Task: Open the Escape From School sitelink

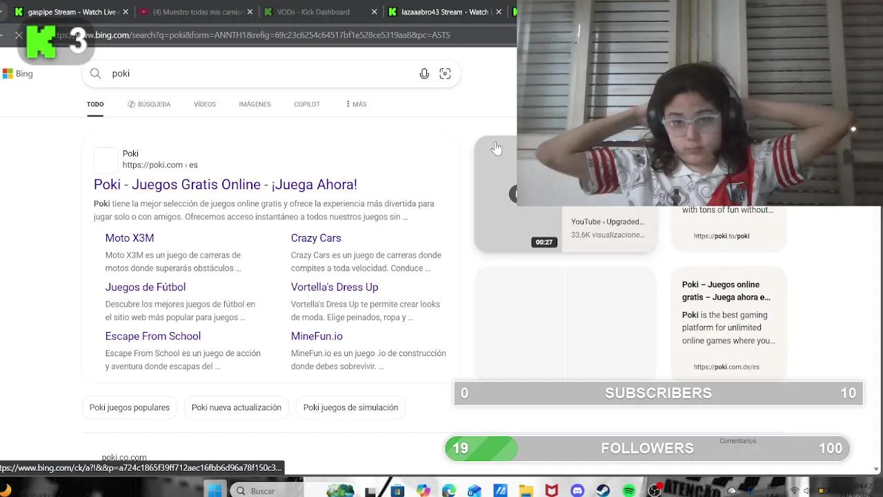Action: [x=153, y=336]
